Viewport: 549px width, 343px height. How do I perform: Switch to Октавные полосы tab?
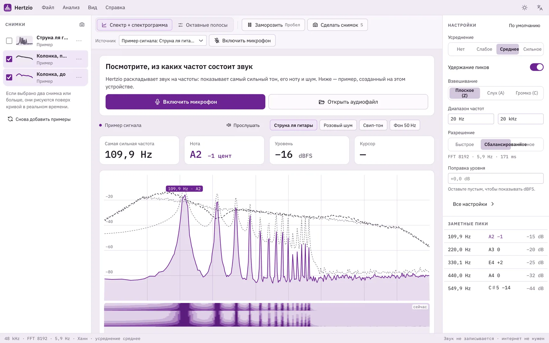coord(203,25)
